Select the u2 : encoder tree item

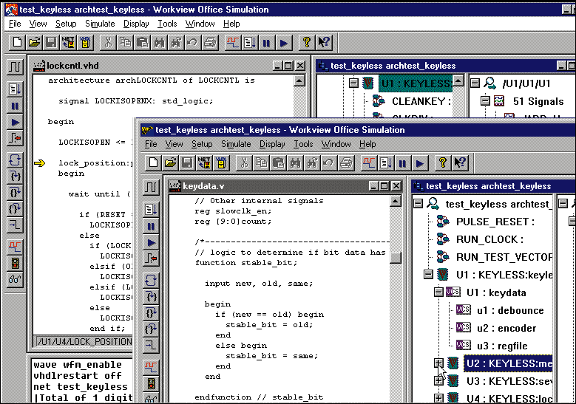point(506,328)
